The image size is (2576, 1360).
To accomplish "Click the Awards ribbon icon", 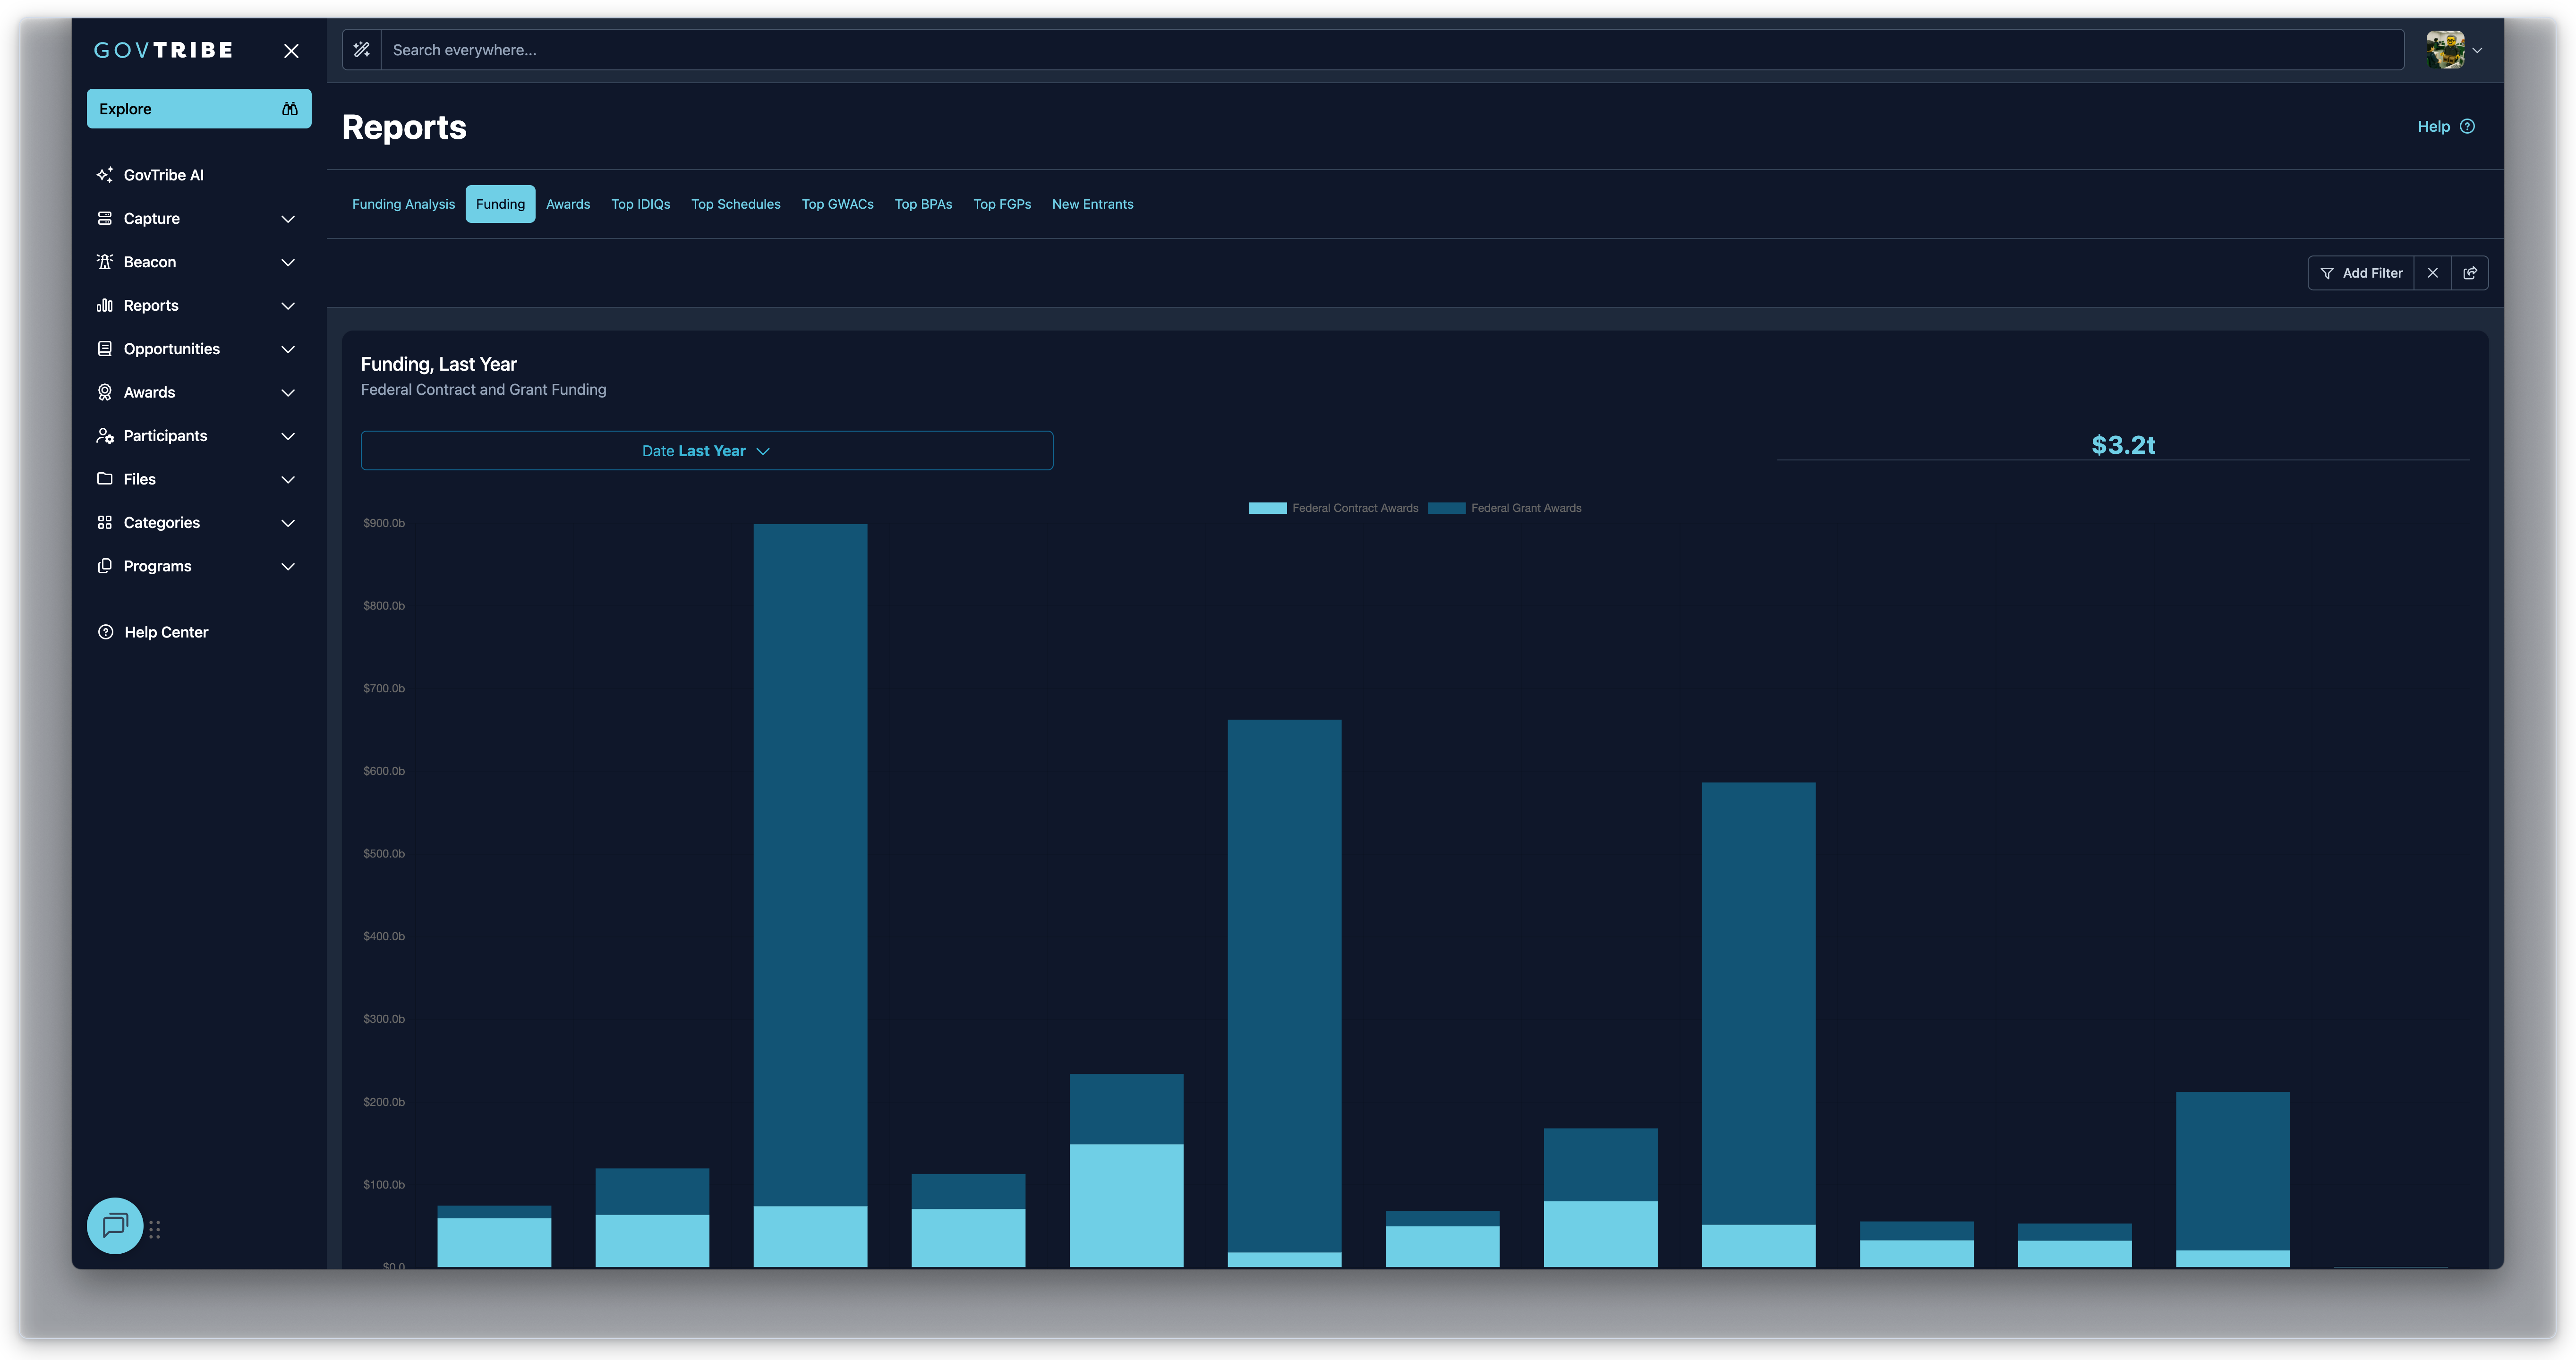I will click(105, 392).
